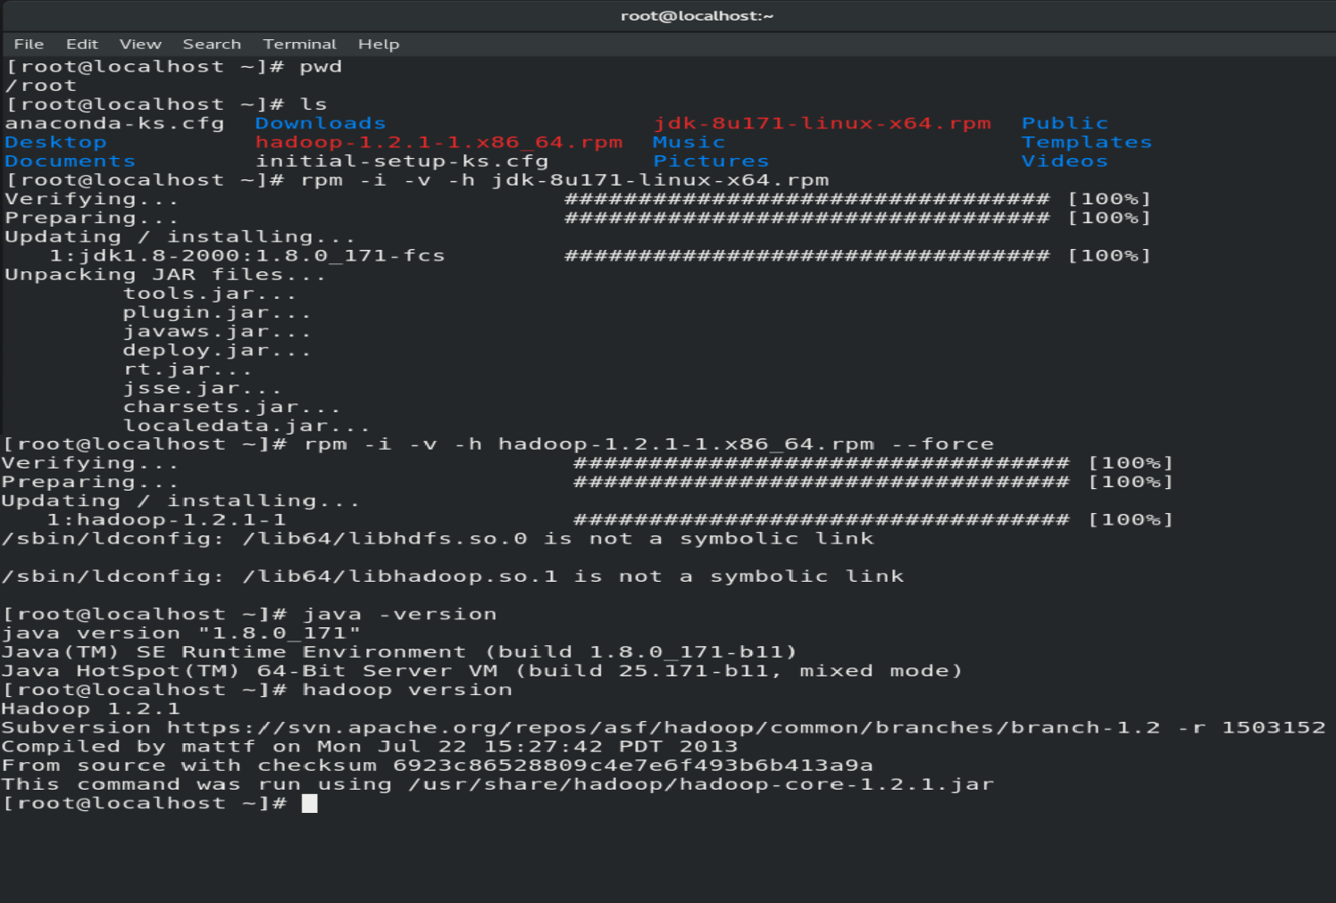Screen dimensions: 1336x903
Task: Click the source checksum hash value
Action: (632, 765)
